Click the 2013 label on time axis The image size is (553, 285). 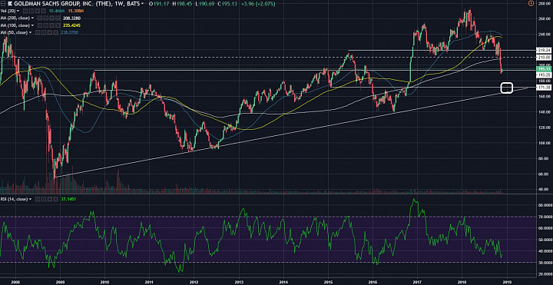[x=239, y=282]
